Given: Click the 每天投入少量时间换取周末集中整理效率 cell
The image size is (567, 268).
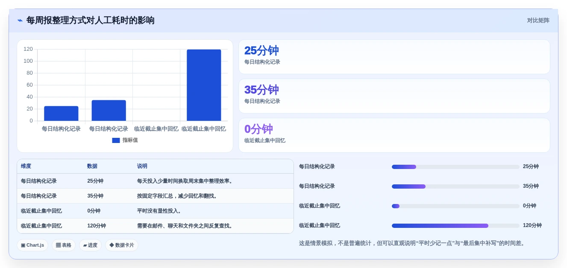Looking at the screenshot, I should coord(185,181).
